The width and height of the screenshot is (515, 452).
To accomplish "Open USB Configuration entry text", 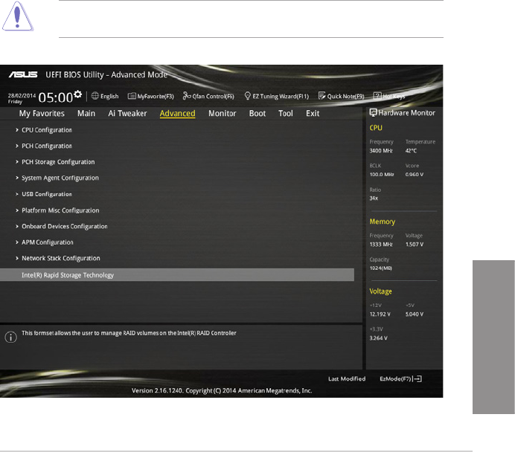I will [47, 194].
